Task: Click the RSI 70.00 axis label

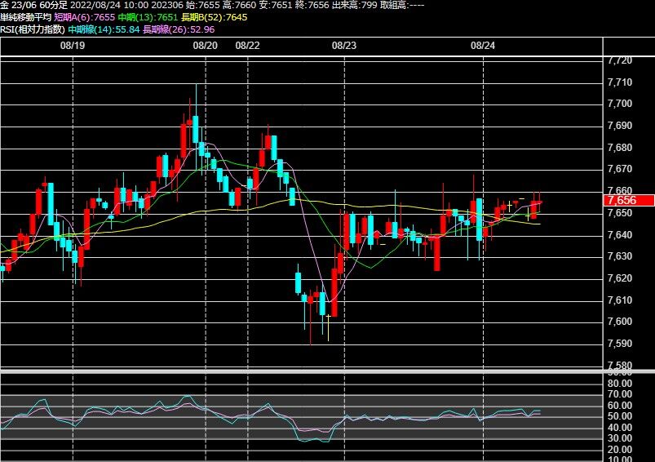Action: [x=620, y=394]
